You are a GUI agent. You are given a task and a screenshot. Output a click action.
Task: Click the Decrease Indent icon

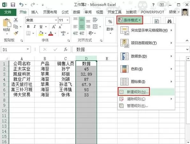(x=75, y=33)
